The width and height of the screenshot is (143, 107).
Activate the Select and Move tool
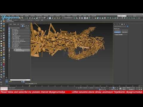[x=30, y=18]
